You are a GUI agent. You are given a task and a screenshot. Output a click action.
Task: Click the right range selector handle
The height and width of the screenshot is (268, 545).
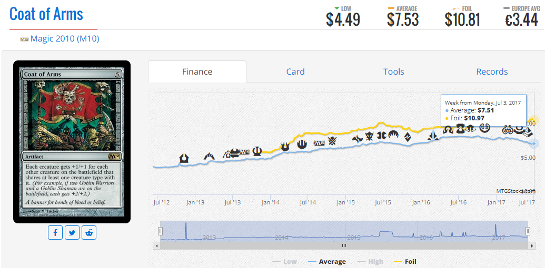point(528,231)
